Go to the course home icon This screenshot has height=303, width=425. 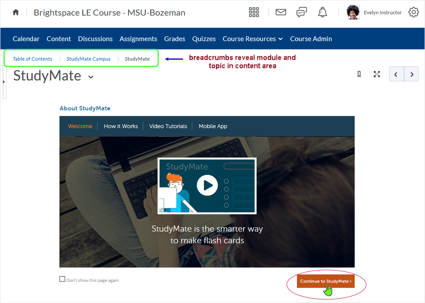point(16,13)
